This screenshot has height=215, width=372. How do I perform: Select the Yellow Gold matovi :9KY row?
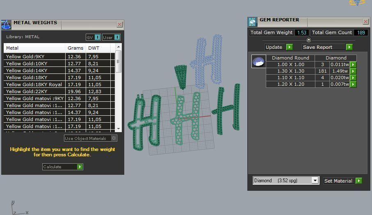point(59,98)
